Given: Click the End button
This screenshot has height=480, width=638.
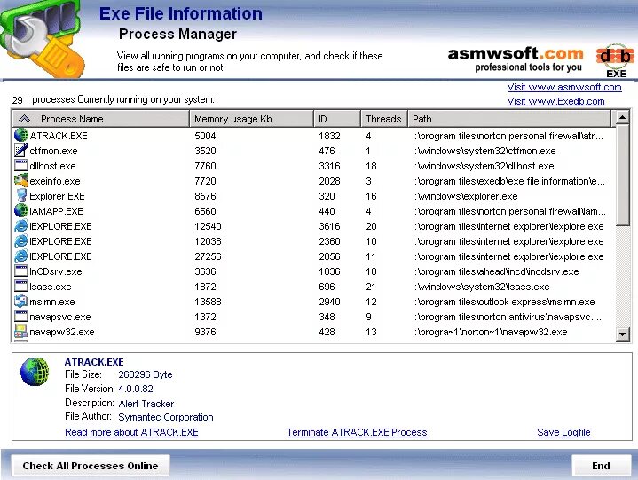Looking at the screenshot, I should (601, 465).
